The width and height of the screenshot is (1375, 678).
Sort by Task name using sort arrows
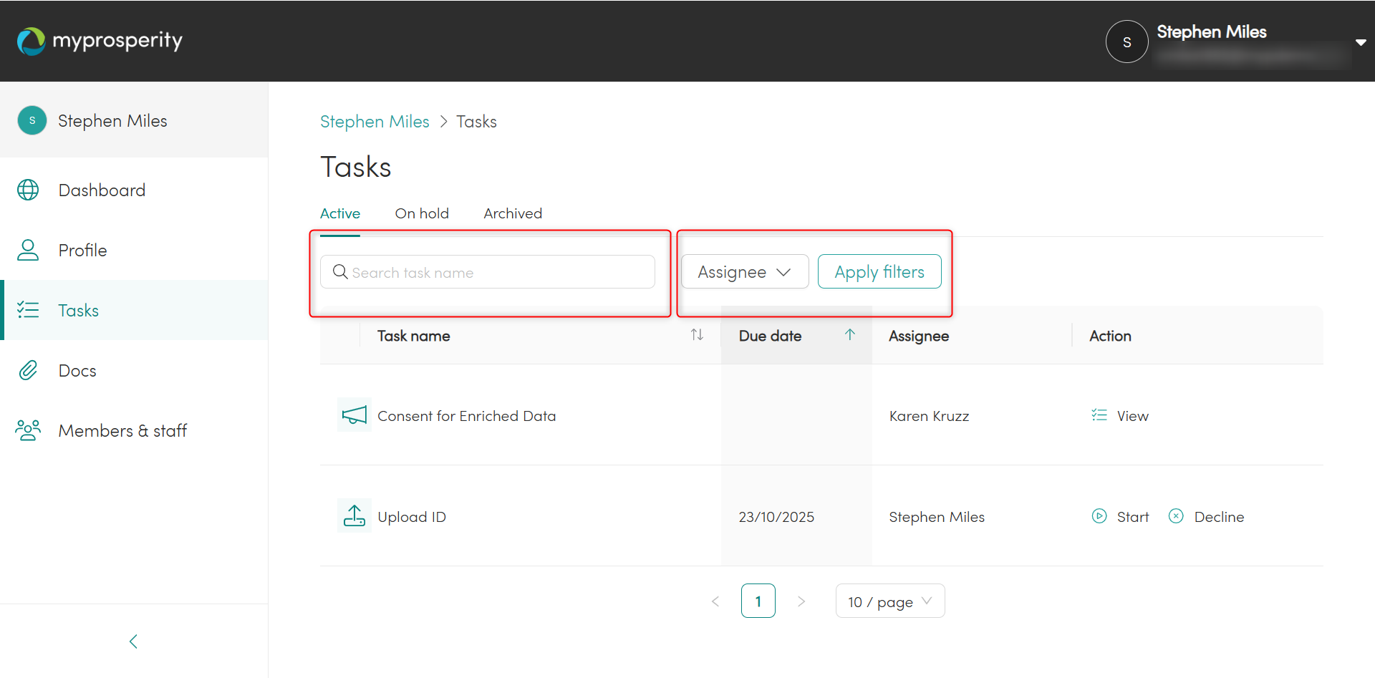[x=697, y=335]
